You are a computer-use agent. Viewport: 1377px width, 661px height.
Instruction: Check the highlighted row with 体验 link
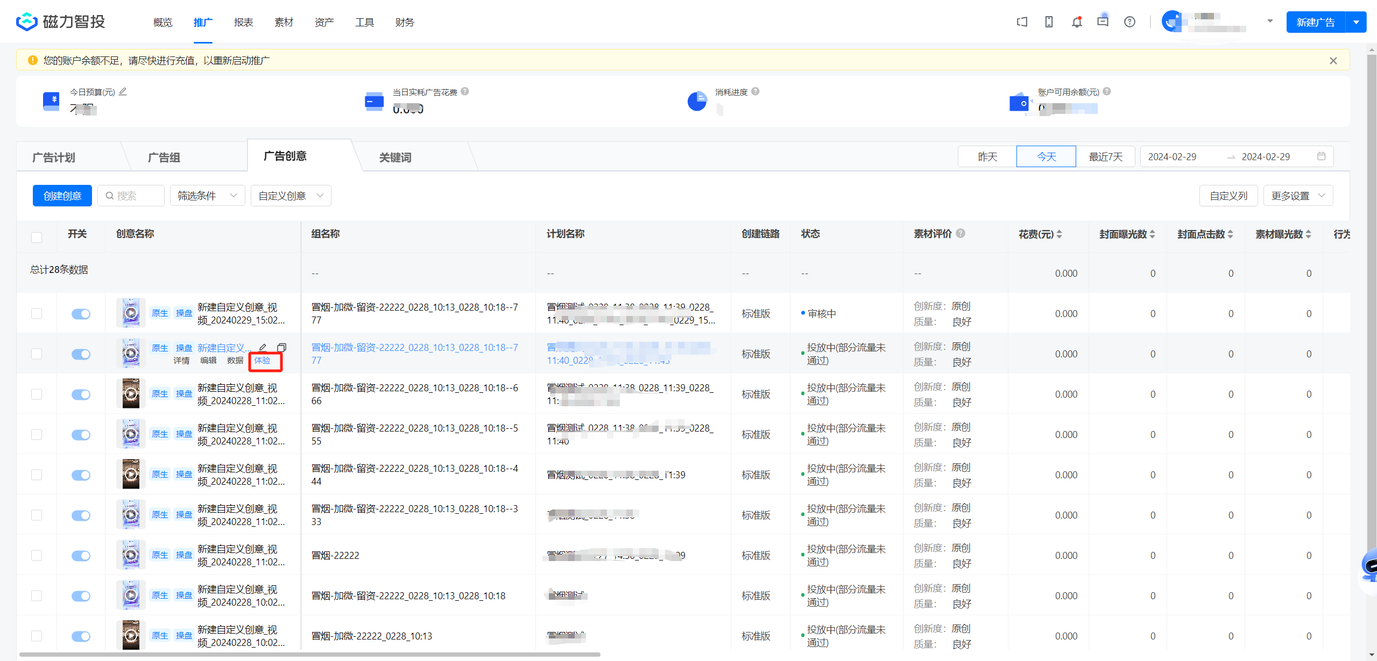click(x=37, y=354)
